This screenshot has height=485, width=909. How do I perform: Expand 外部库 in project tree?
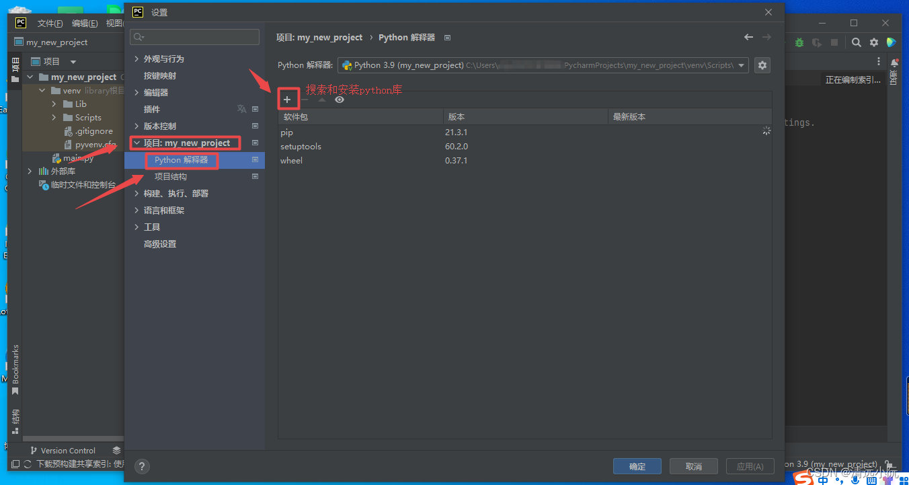30,172
